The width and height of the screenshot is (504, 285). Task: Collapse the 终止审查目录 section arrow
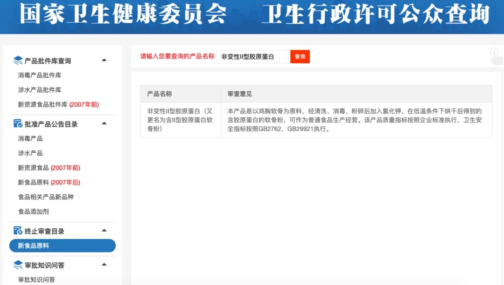[104, 231]
